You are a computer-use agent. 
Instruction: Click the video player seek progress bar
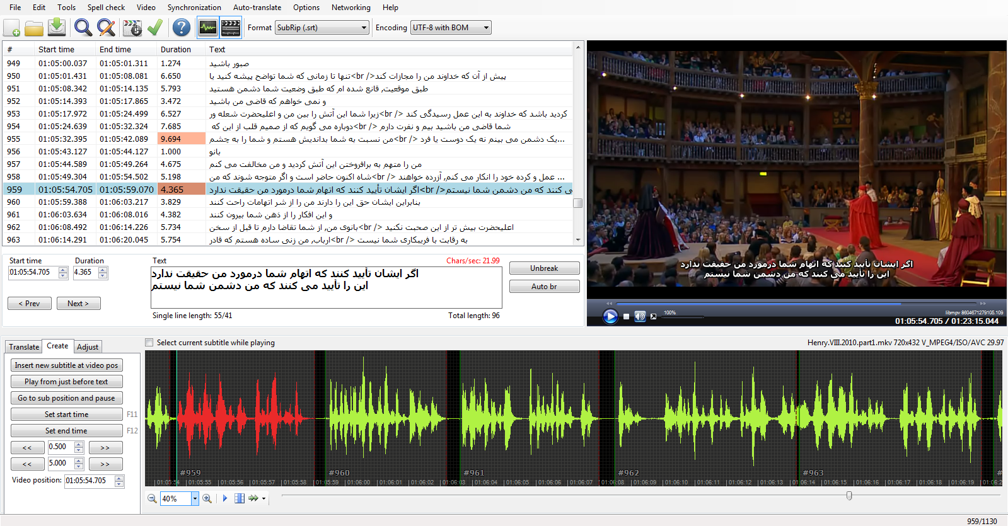[796, 304]
